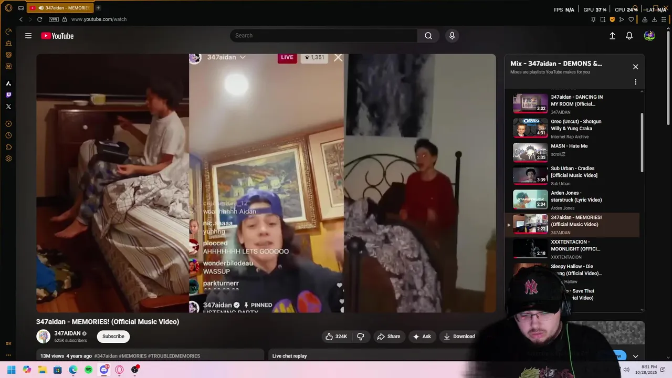
Task: Open a new tab with plus icon
Action: [x=98, y=8]
